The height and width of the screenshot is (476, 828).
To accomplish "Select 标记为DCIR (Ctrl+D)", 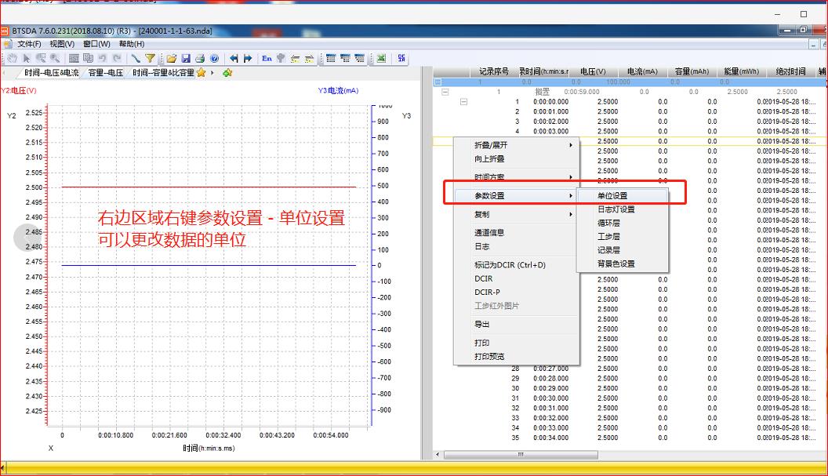I will tap(517, 265).
